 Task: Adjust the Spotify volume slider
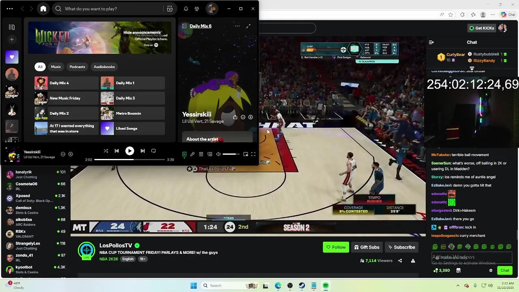tap(231, 154)
